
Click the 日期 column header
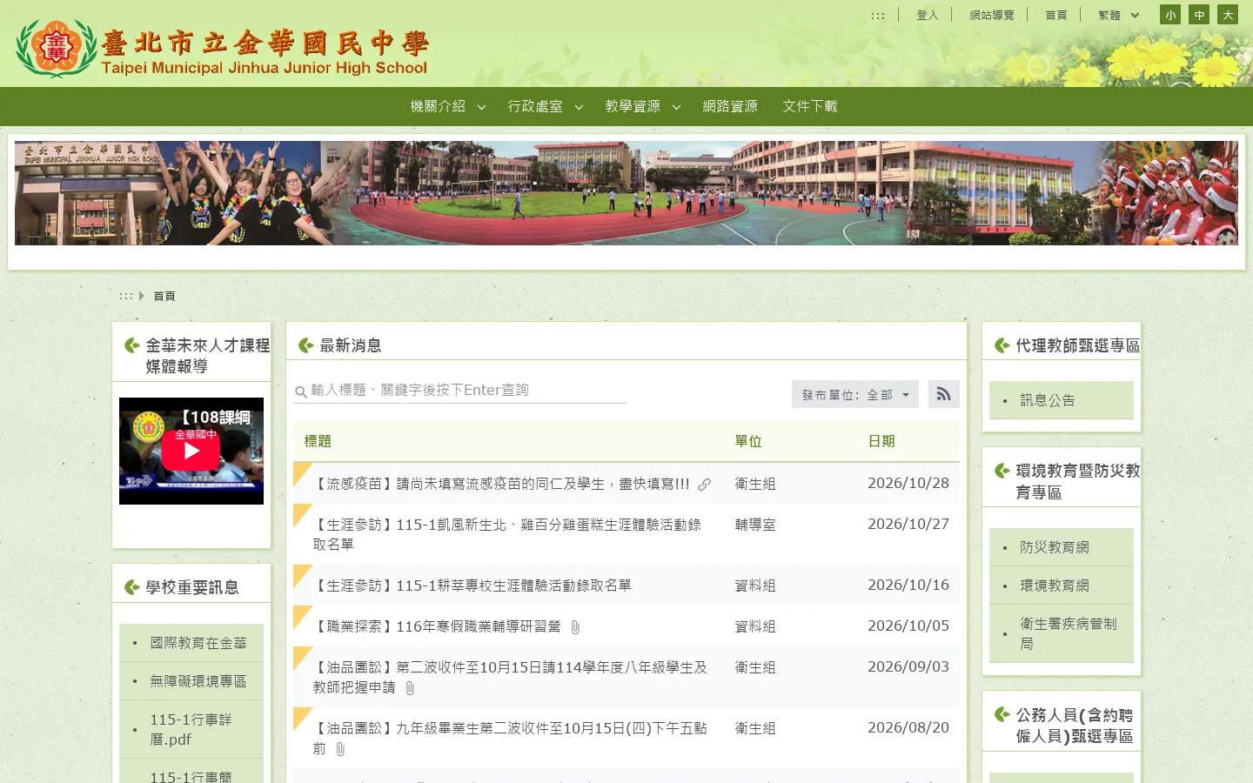point(881,441)
